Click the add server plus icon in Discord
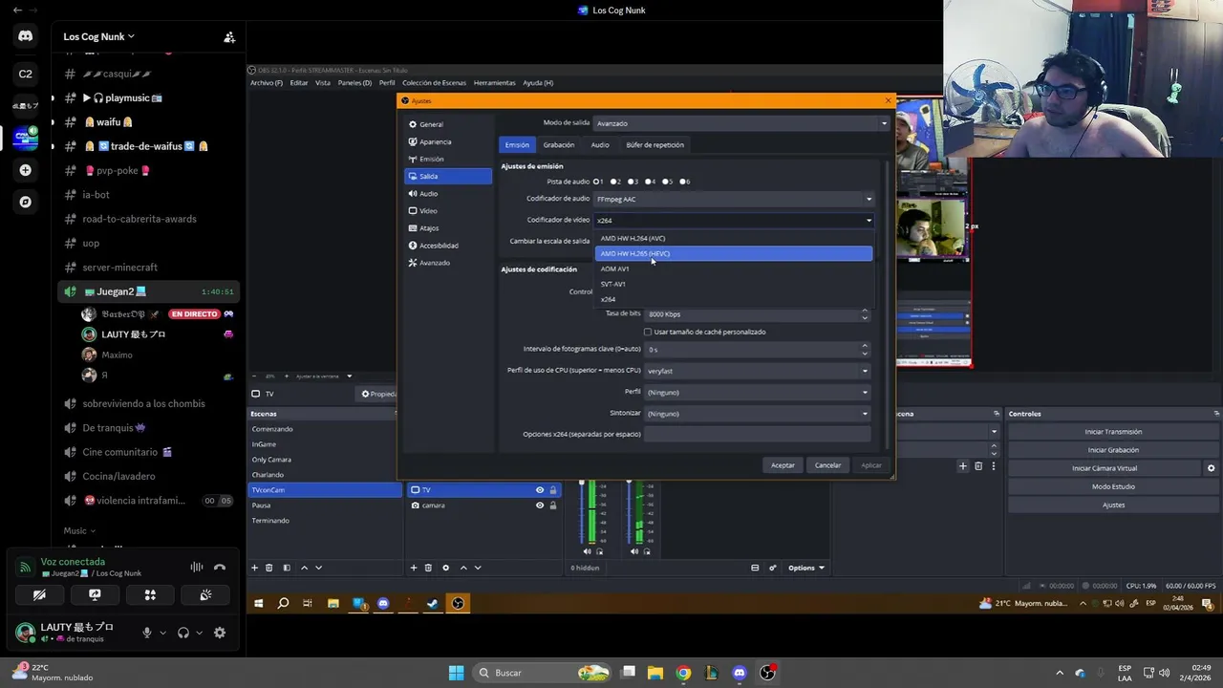This screenshot has height=688, width=1223. coord(25,170)
